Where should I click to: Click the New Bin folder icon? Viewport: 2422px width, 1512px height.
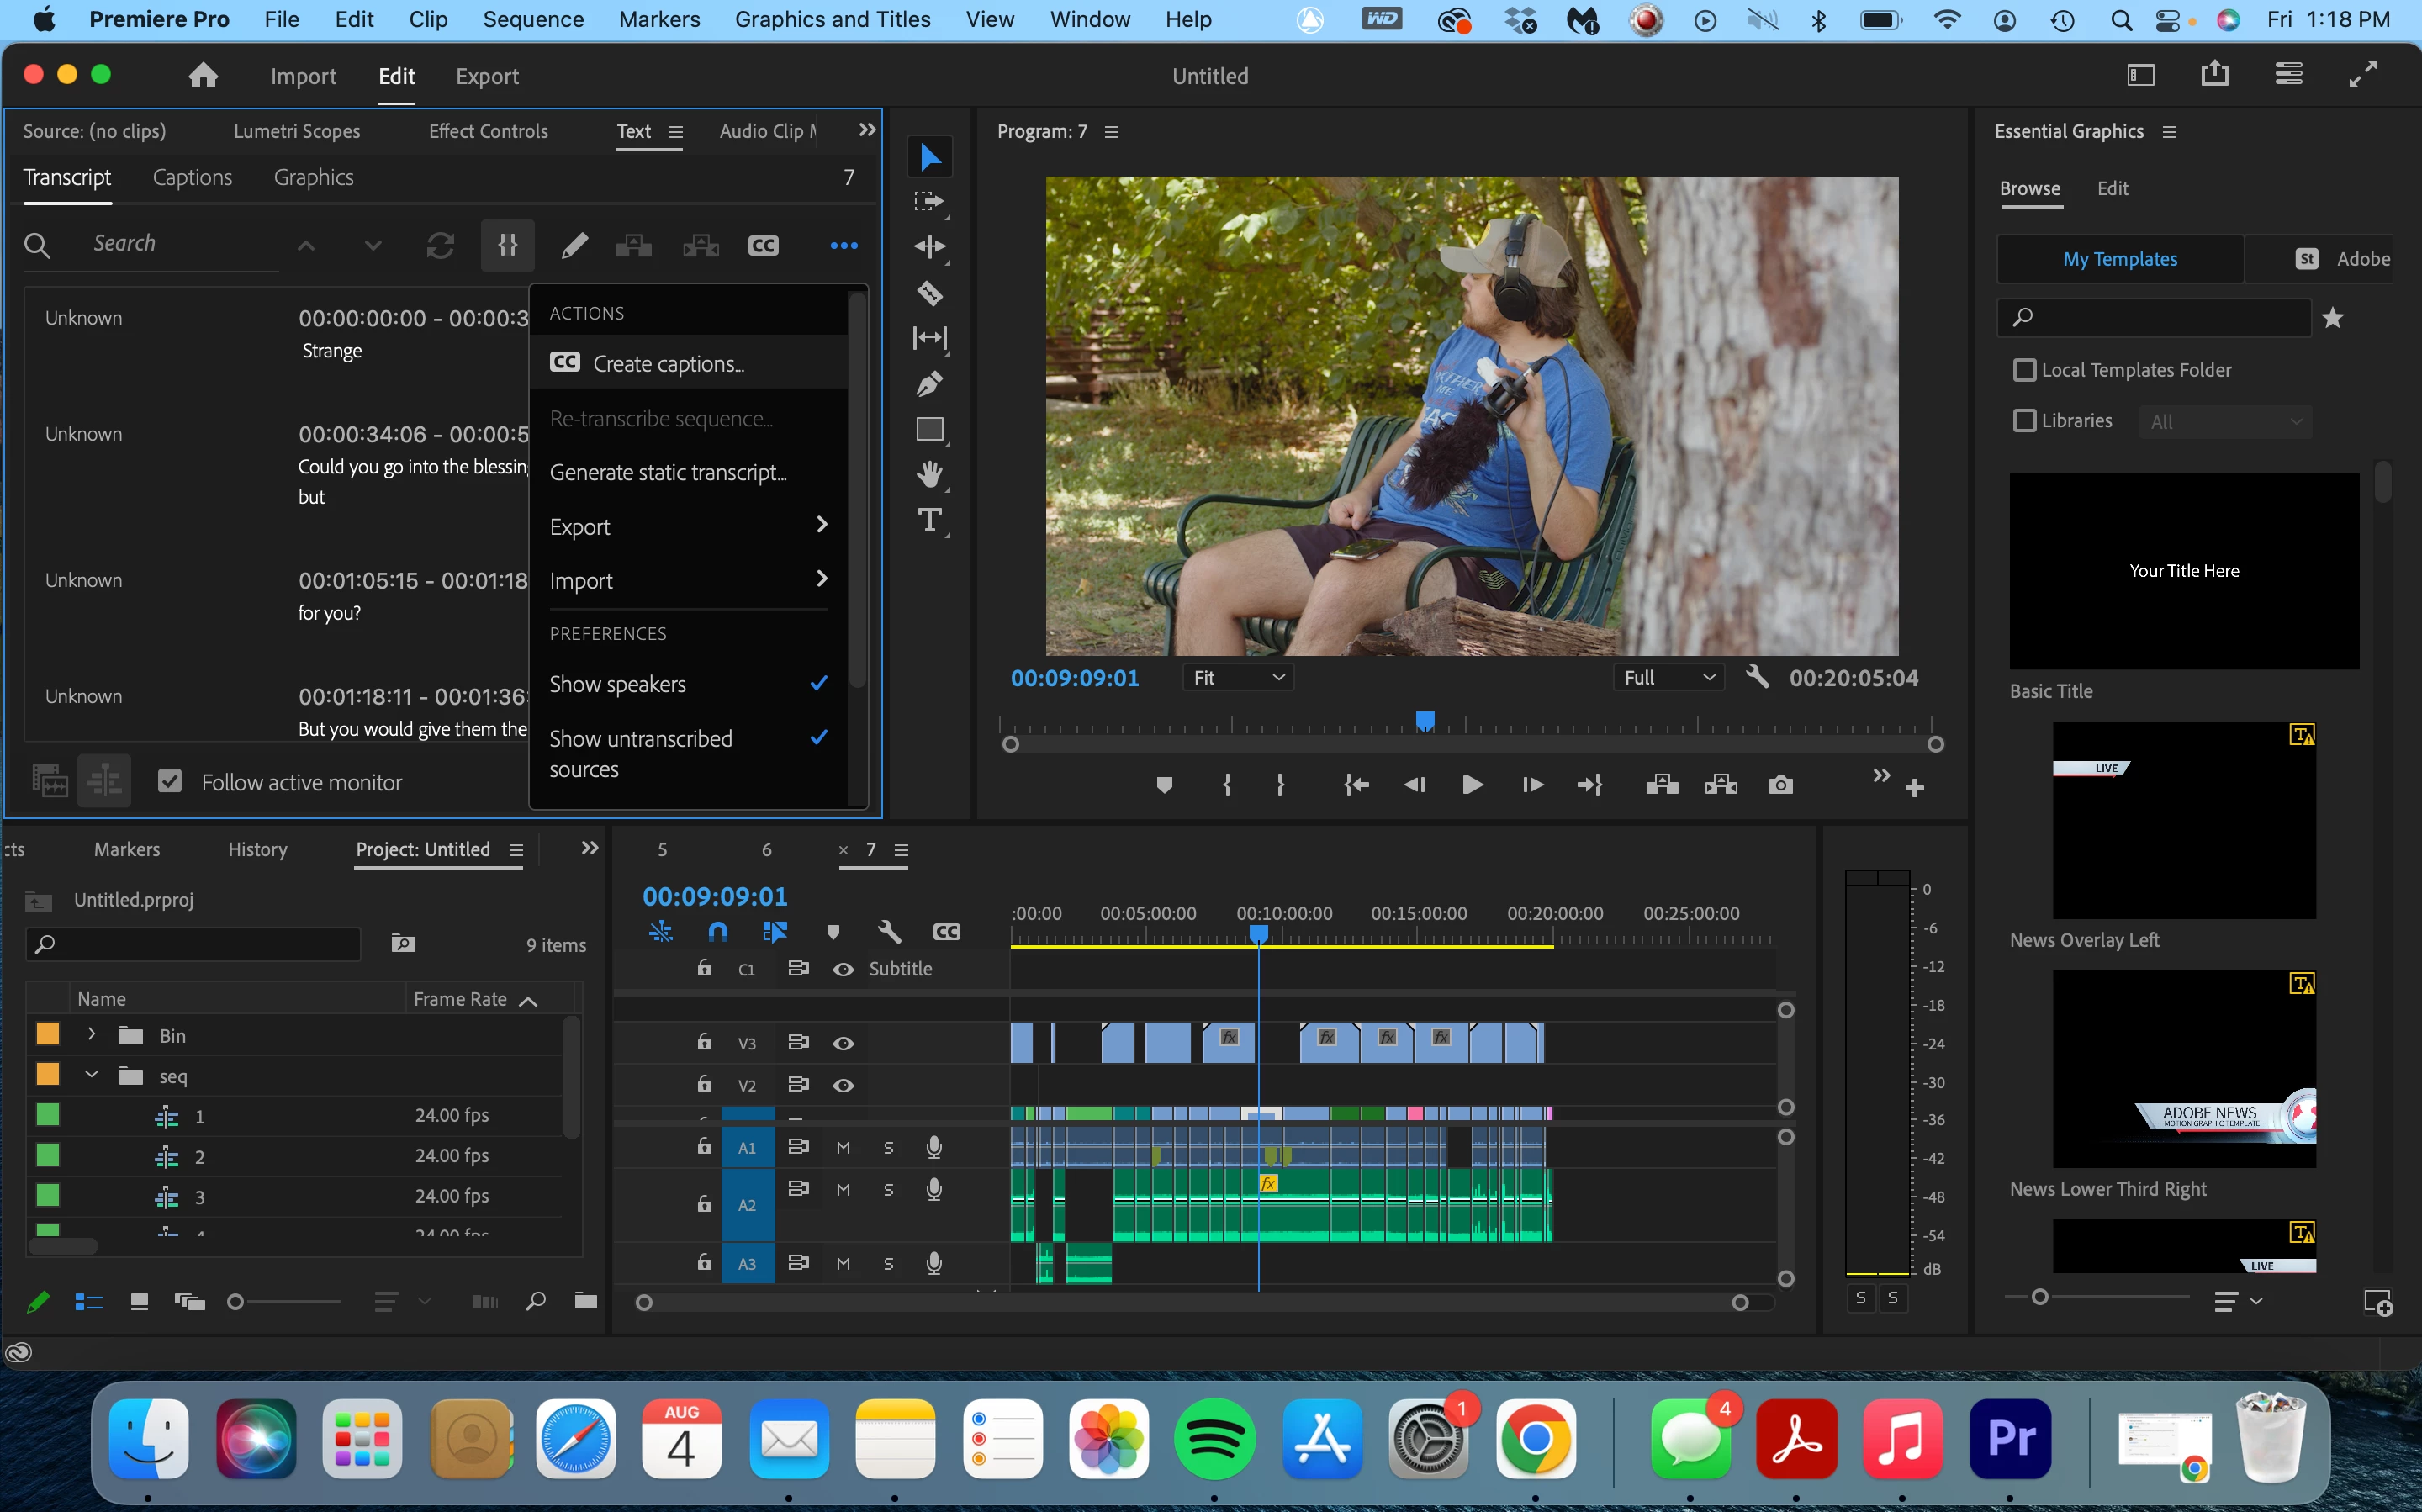586,1301
